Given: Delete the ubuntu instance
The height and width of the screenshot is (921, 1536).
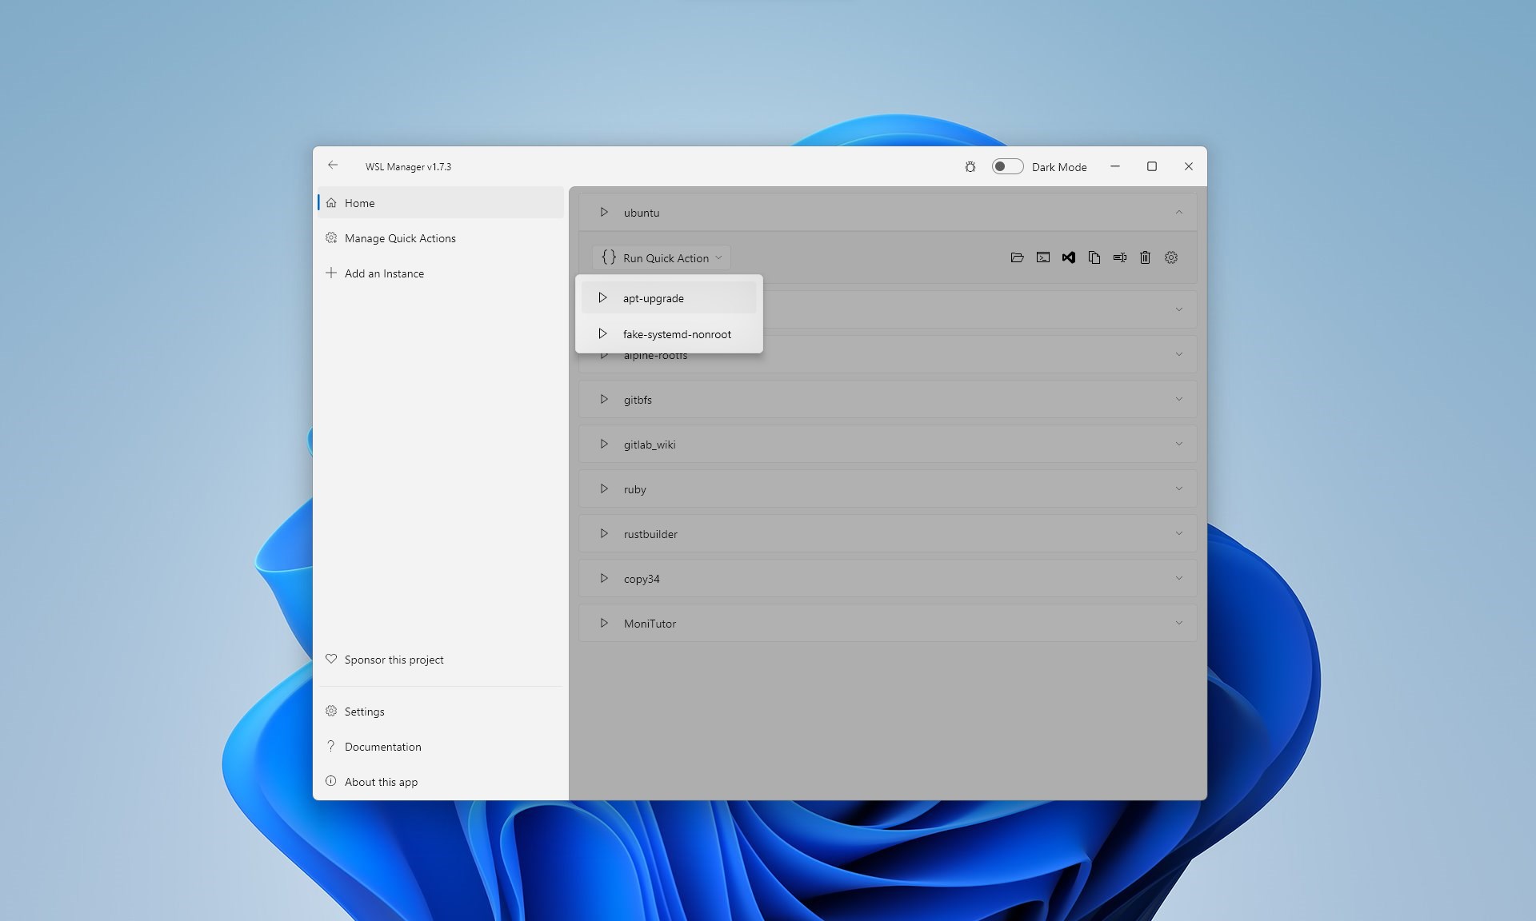Looking at the screenshot, I should [1145, 257].
